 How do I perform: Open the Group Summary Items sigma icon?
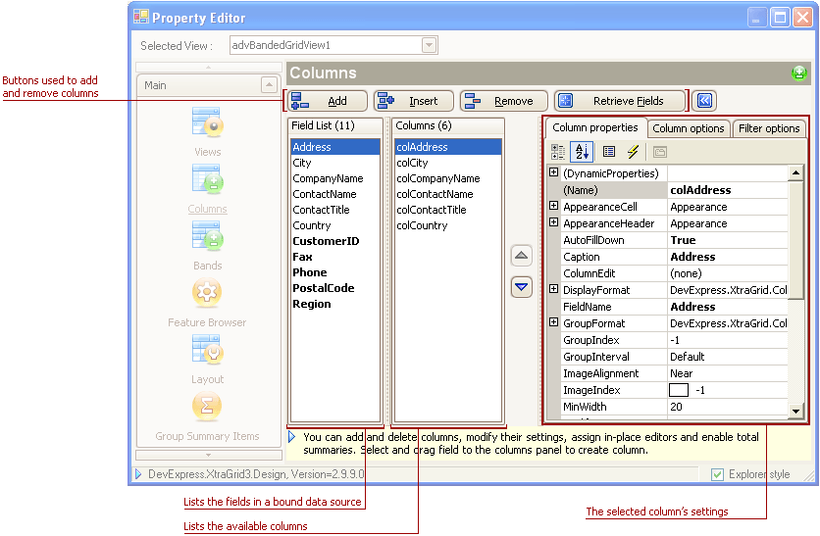point(207,406)
